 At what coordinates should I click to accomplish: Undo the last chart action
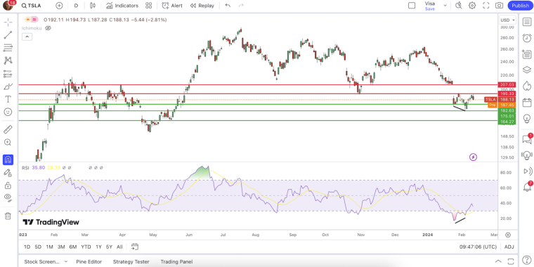tap(228, 6)
